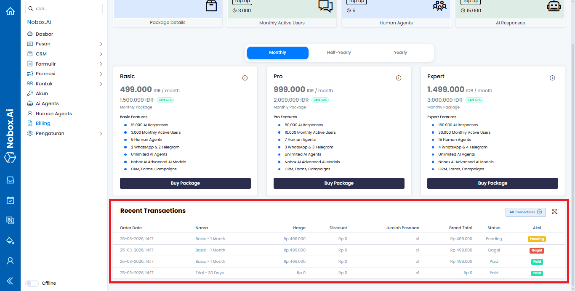
Task: Click the yellow Pending status badge
Action: pos(537,239)
